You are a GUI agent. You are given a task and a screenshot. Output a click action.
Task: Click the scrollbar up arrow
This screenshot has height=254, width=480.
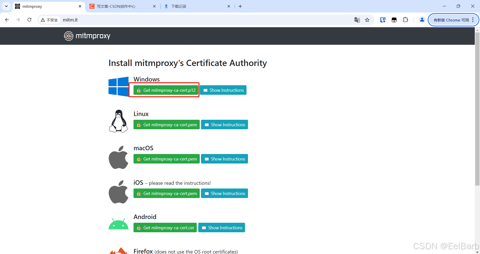(477, 30)
